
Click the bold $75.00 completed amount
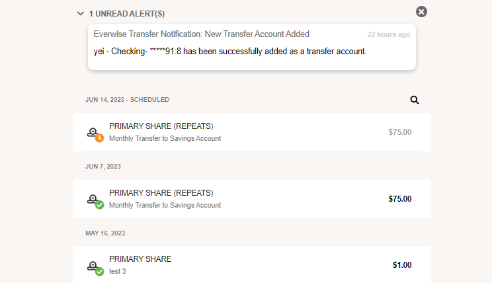pyautogui.click(x=399, y=199)
